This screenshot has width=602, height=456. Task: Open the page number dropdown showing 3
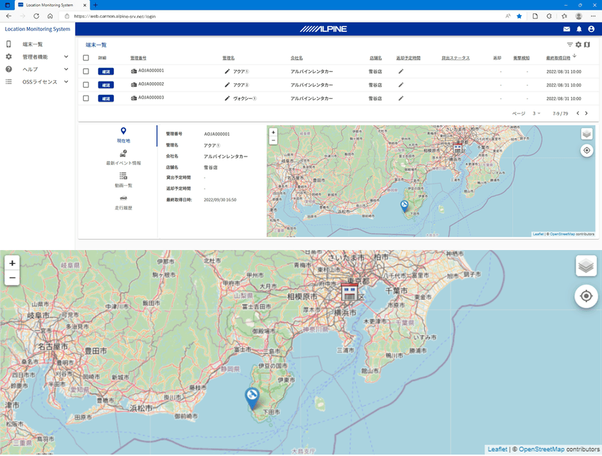[x=536, y=114]
